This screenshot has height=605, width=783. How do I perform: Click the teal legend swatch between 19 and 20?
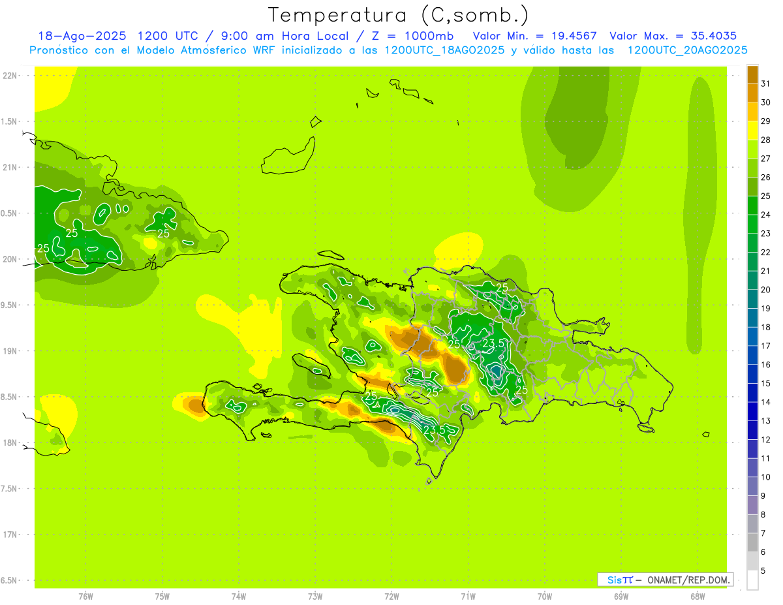click(752, 299)
